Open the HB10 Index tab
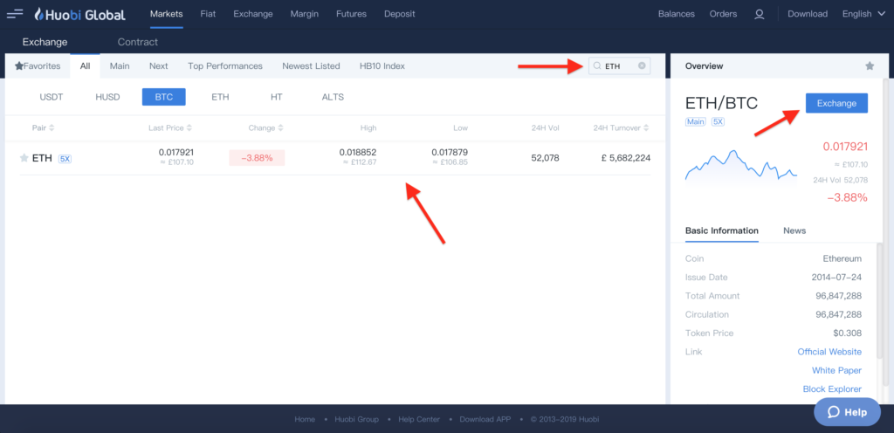The height and width of the screenshot is (433, 894). coord(382,66)
